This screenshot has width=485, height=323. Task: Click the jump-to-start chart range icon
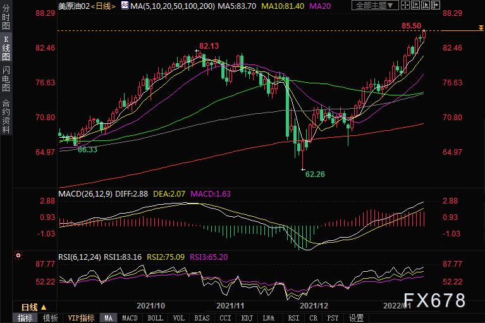[x=415, y=5]
